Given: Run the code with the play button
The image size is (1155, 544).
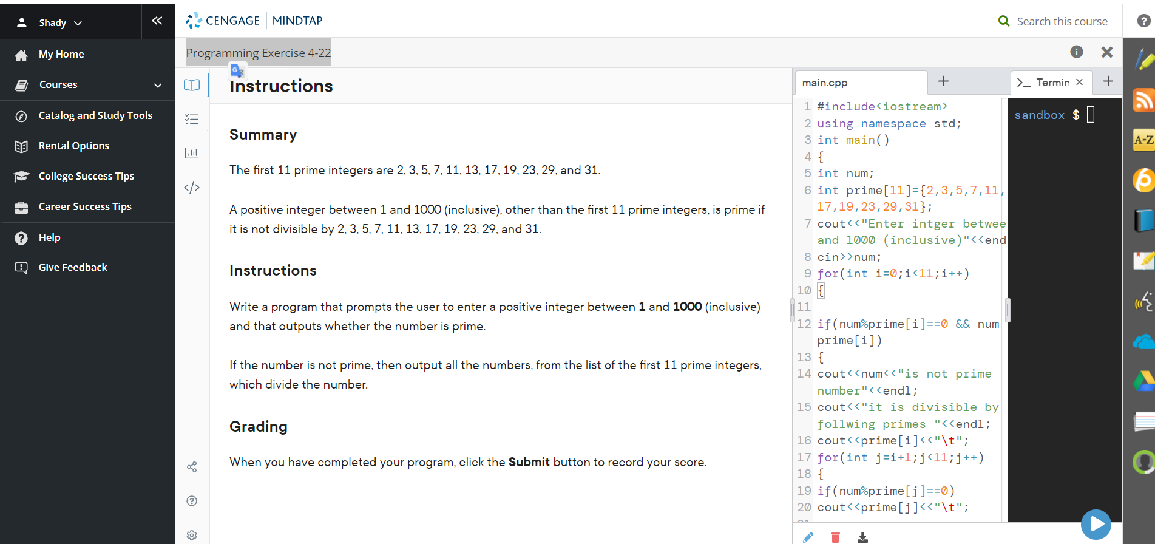Looking at the screenshot, I should coord(1096,524).
